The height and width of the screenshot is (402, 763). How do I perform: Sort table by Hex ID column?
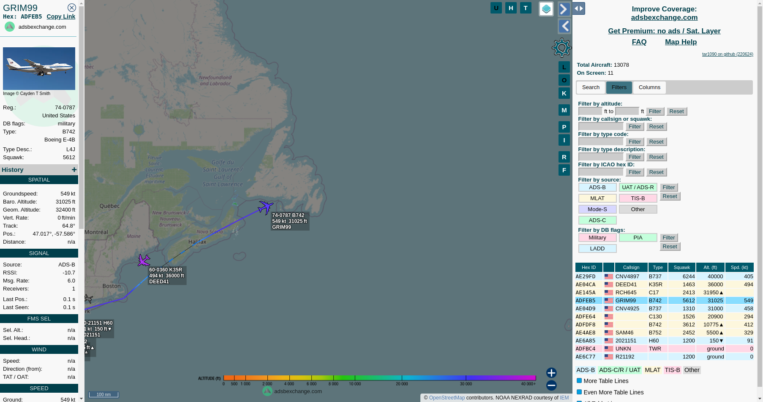tap(589, 267)
